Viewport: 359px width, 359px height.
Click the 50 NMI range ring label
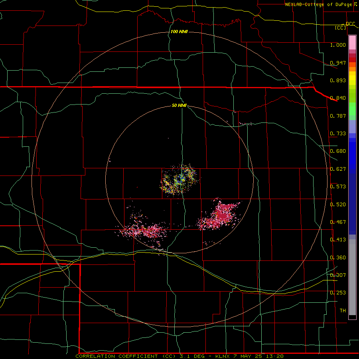click(x=179, y=106)
